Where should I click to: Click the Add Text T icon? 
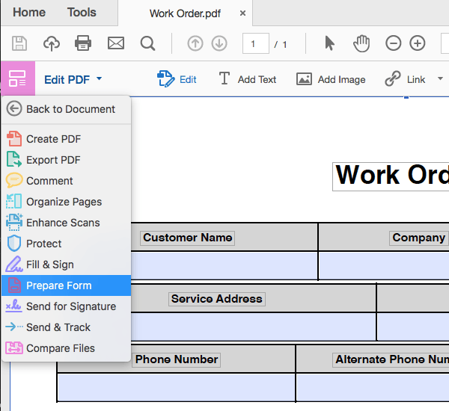[224, 78]
